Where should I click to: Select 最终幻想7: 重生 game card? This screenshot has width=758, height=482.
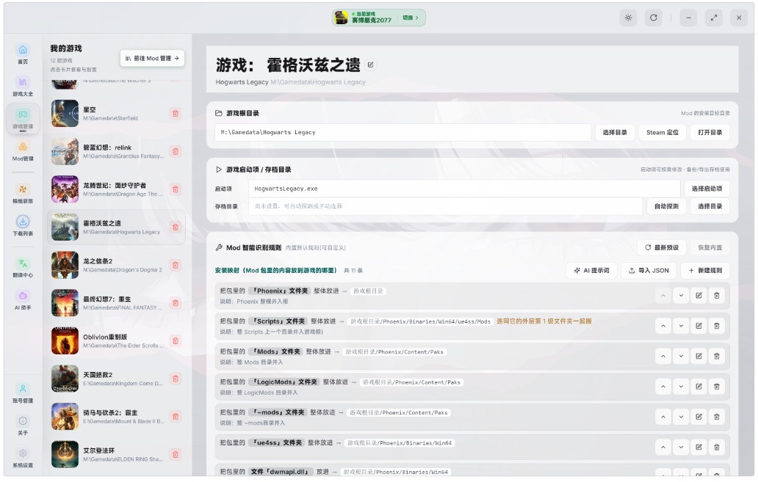pos(116,303)
